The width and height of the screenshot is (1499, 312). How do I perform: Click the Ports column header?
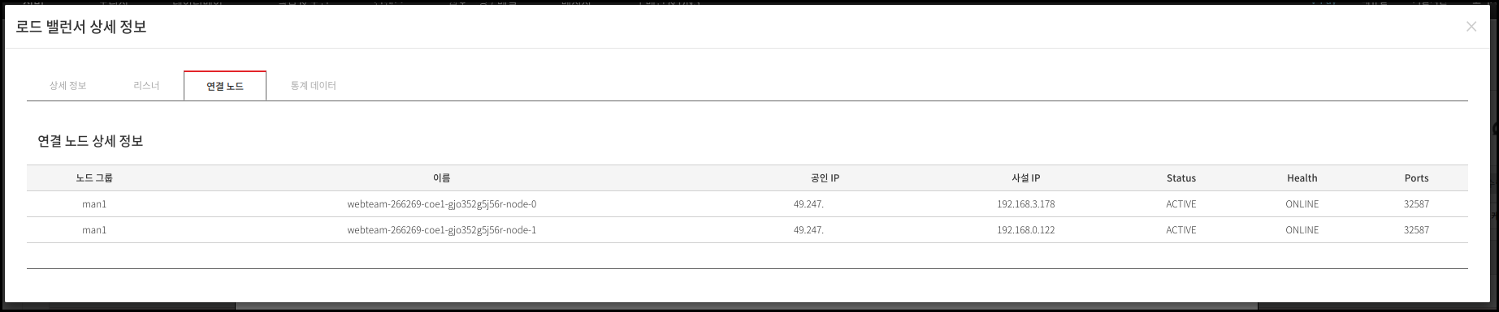point(1416,178)
